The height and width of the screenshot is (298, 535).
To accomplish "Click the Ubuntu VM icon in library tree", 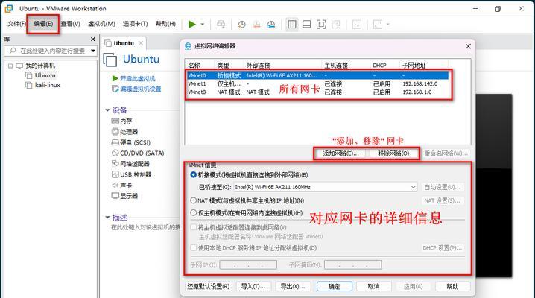I will (x=29, y=75).
